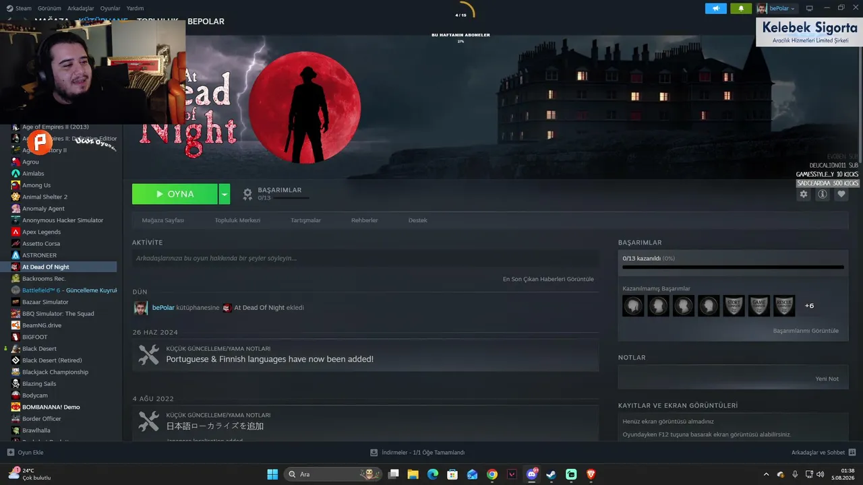Create a note with Yeni Not
This screenshot has width=863, height=485.
click(827, 379)
